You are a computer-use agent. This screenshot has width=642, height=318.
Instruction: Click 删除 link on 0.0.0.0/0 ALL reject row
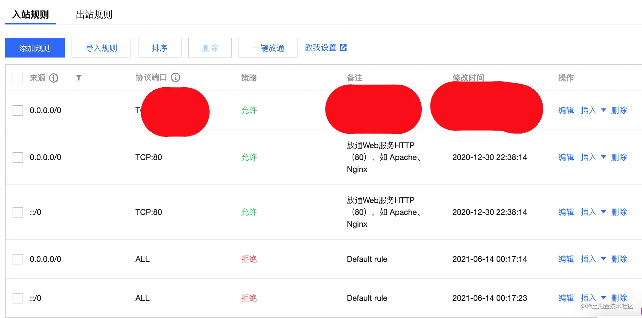point(619,259)
